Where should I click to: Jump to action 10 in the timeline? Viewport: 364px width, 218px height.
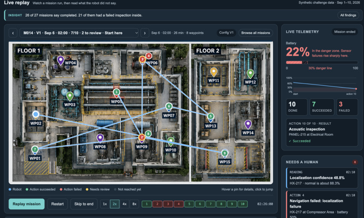tap(243, 204)
